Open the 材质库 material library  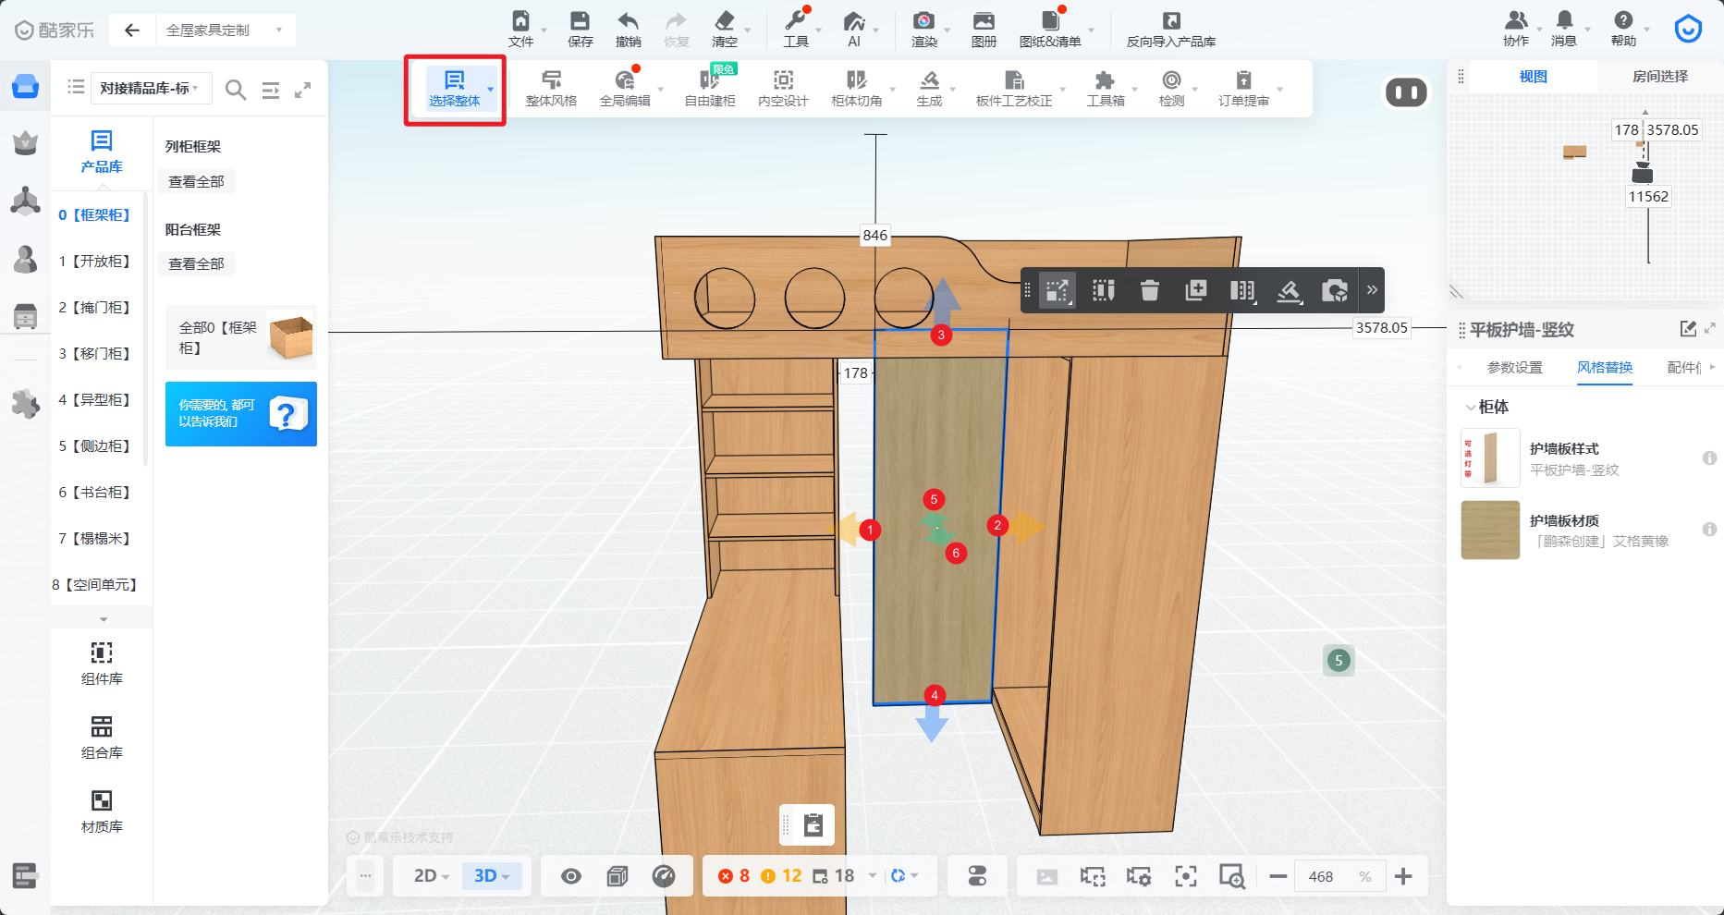102,811
